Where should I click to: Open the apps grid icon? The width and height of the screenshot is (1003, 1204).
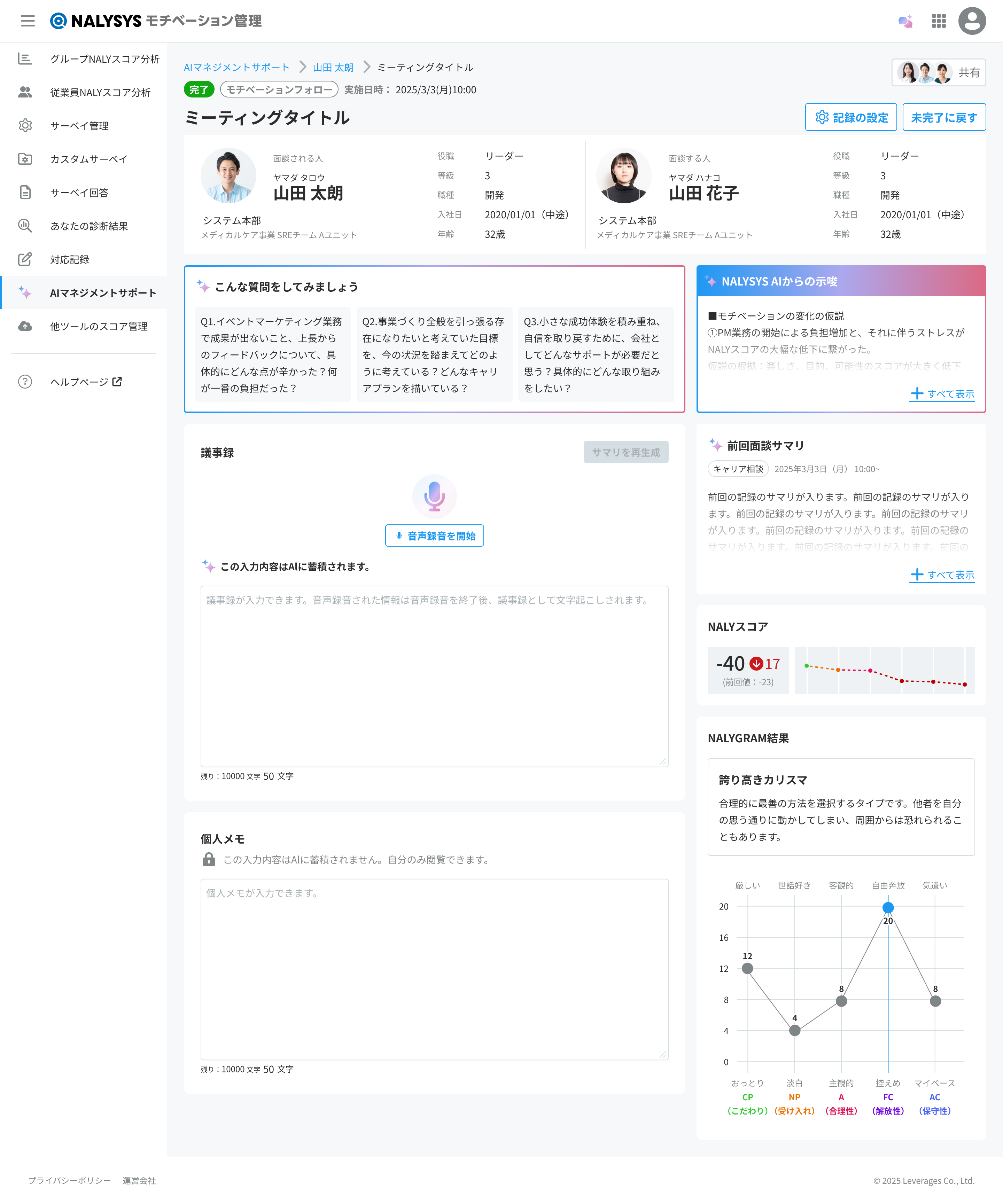click(x=939, y=21)
